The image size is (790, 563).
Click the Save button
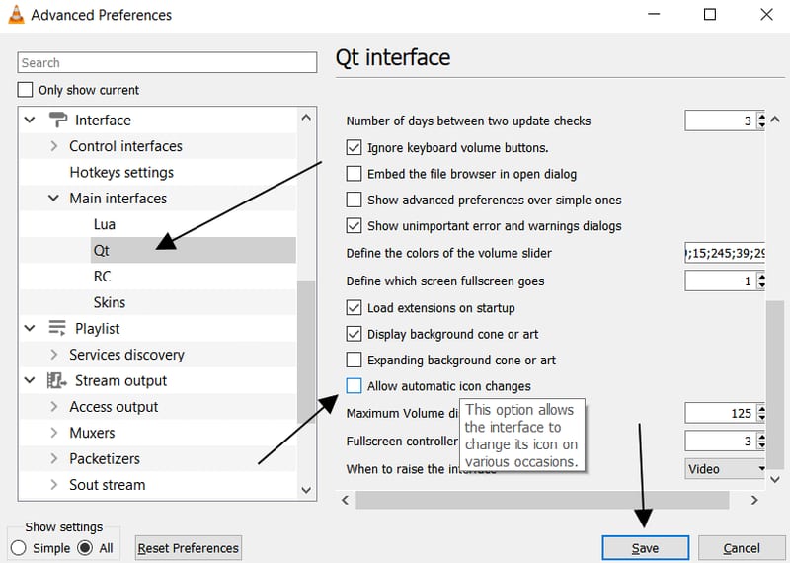click(x=646, y=548)
